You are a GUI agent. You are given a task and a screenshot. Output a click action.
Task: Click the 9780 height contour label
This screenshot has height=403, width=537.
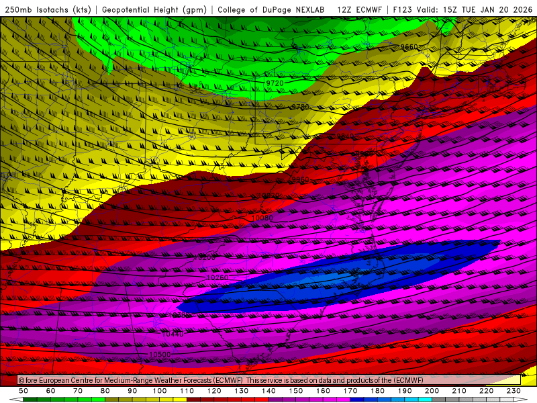pyautogui.click(x=300, y=107)
